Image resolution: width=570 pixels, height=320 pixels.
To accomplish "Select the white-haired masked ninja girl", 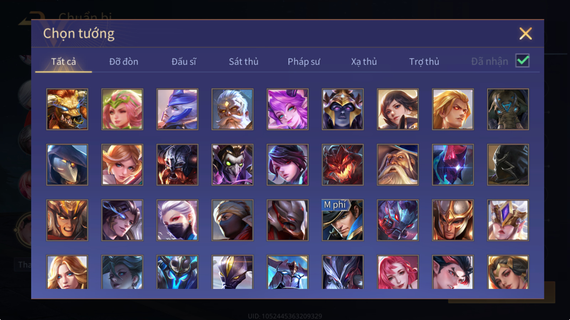I will click(177, 220).
